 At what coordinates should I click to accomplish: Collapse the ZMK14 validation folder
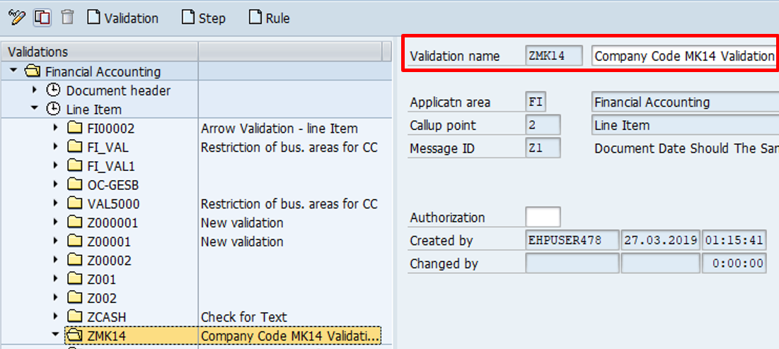56,336
